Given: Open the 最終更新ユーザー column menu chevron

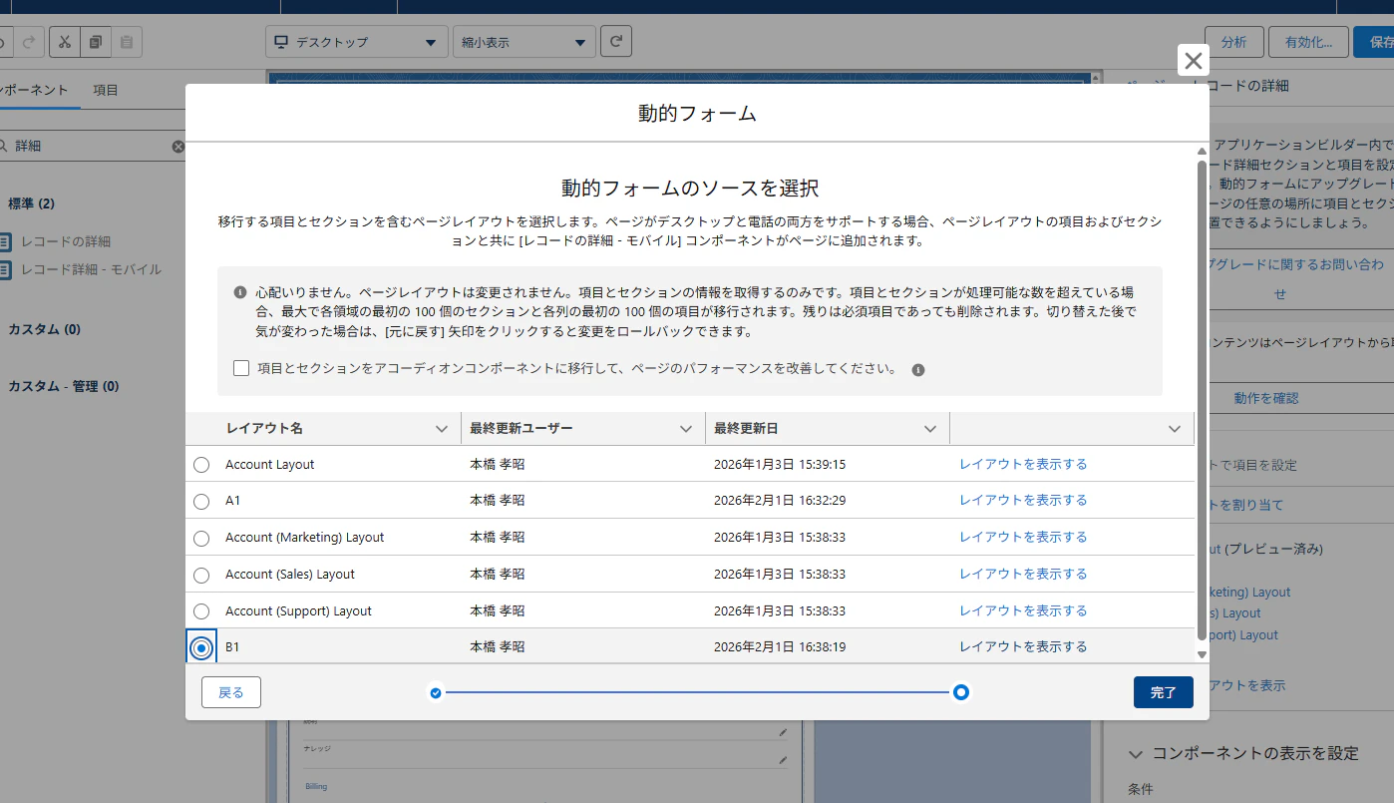Looking at the screenshot, I should point(686,429).
